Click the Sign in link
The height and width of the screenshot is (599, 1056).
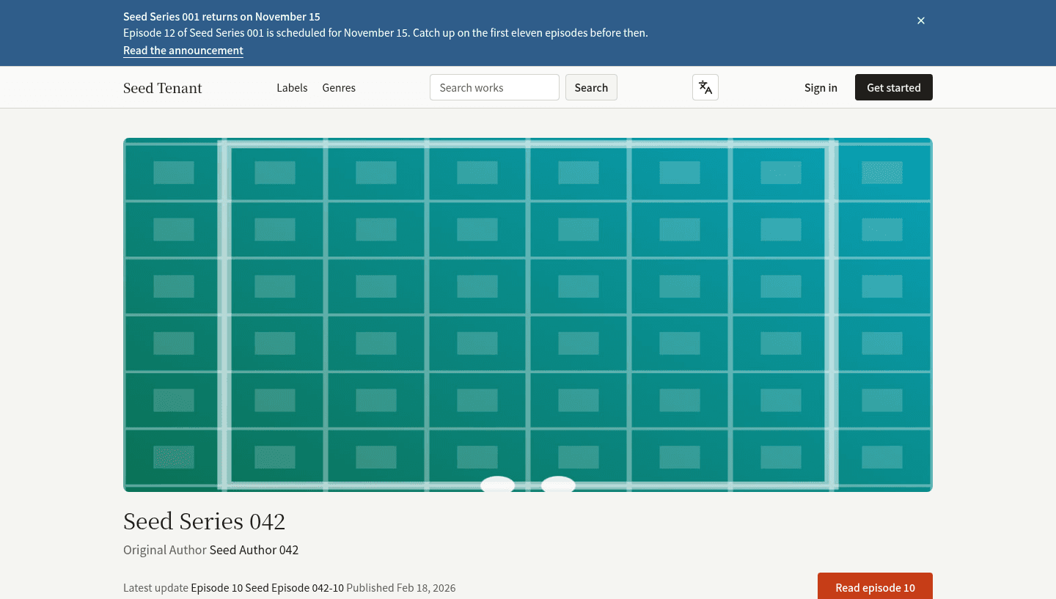point(821,87)
